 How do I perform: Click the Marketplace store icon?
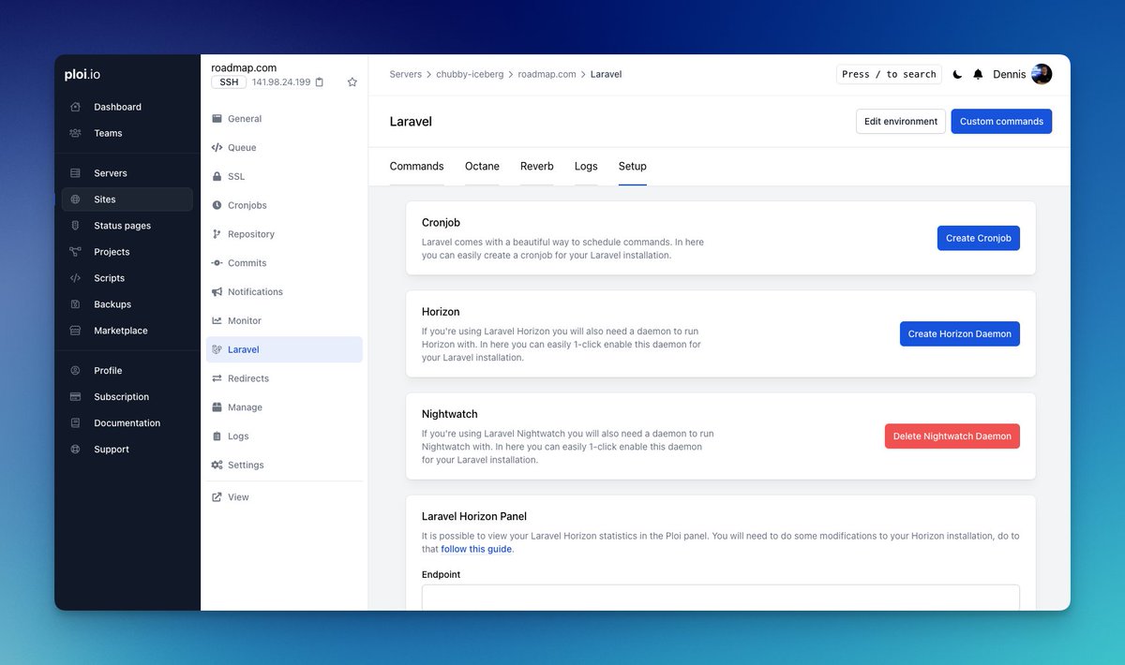(75, 331)
